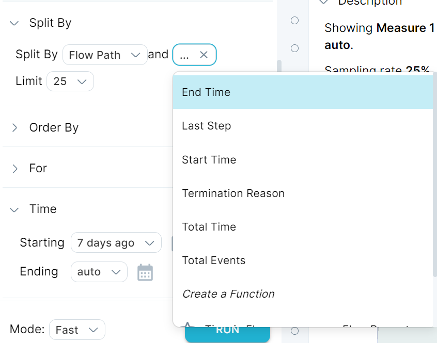Viewport: 437px width, 343px height.
Task: Select Total Events option
Action: 303,260
